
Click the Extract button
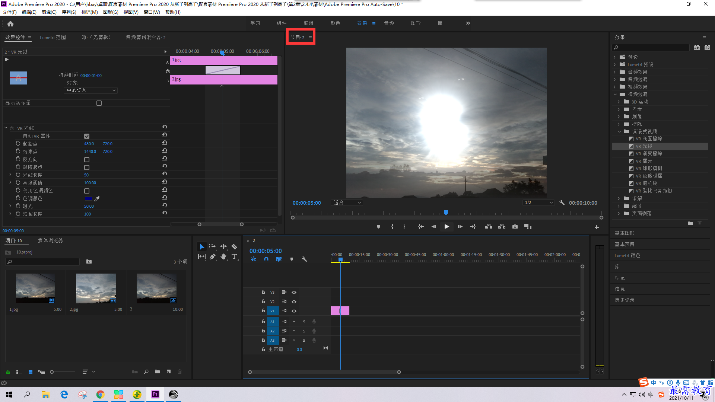502,226
